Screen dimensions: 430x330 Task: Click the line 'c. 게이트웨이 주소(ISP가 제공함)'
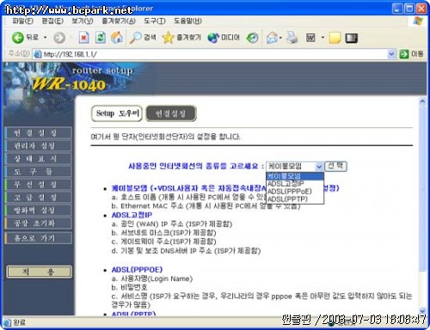pos(163,241)
